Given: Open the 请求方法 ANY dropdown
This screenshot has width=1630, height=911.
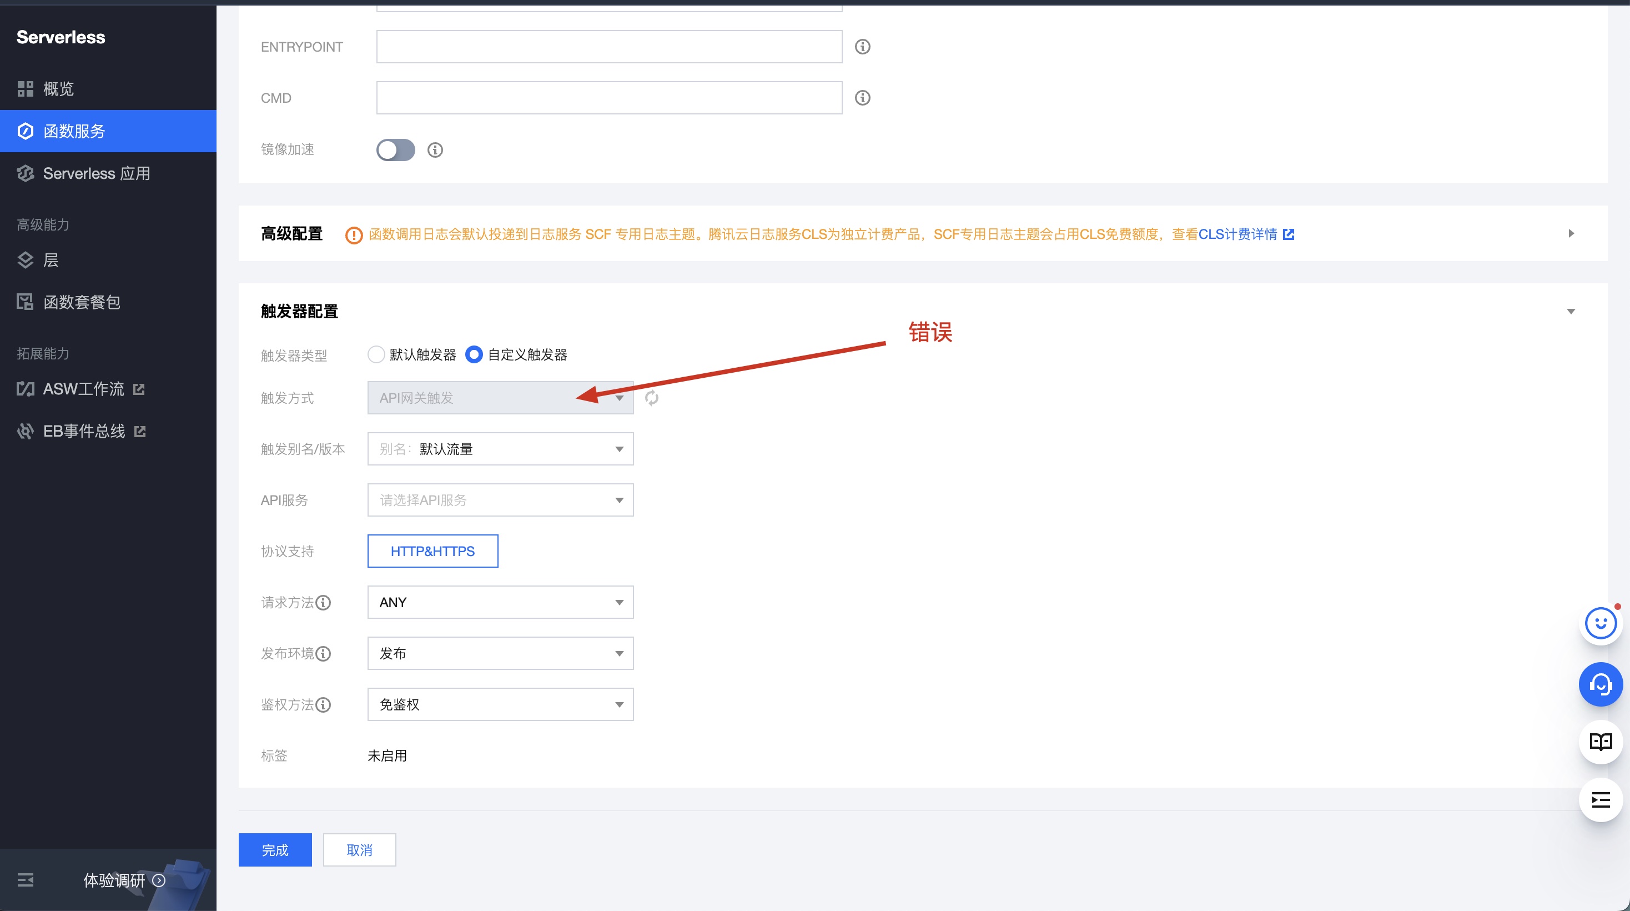Looking at the screenshot, I should [x=500, y=602].
